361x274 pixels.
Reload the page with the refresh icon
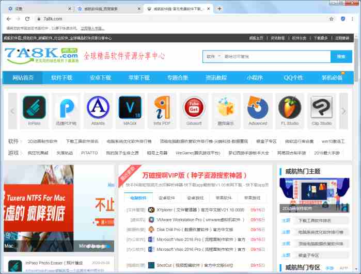pyautogui.click(x=27, y=19)
